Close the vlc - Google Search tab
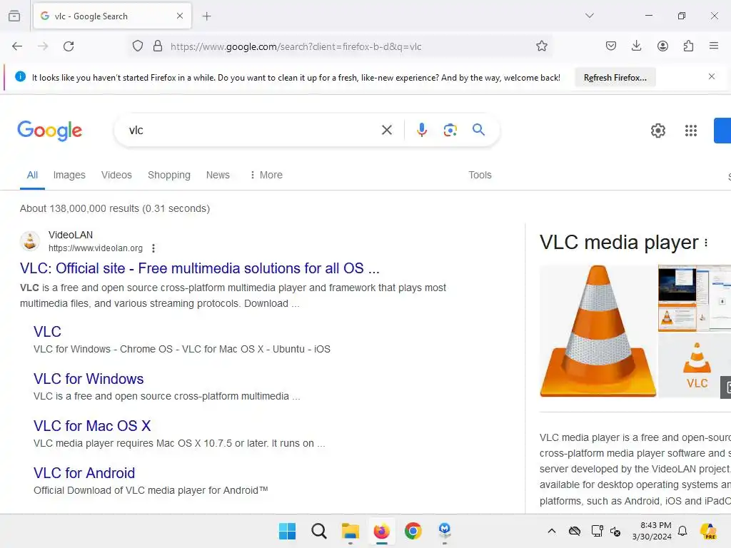731x548 pixels. (180, 16)
